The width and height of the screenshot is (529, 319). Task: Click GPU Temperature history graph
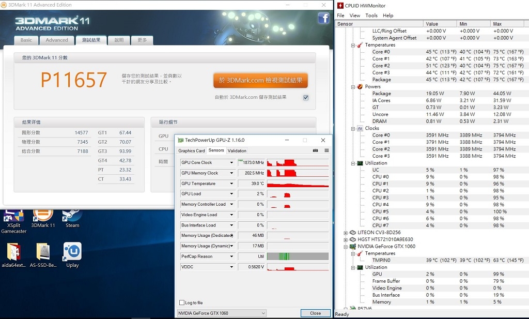298,184
